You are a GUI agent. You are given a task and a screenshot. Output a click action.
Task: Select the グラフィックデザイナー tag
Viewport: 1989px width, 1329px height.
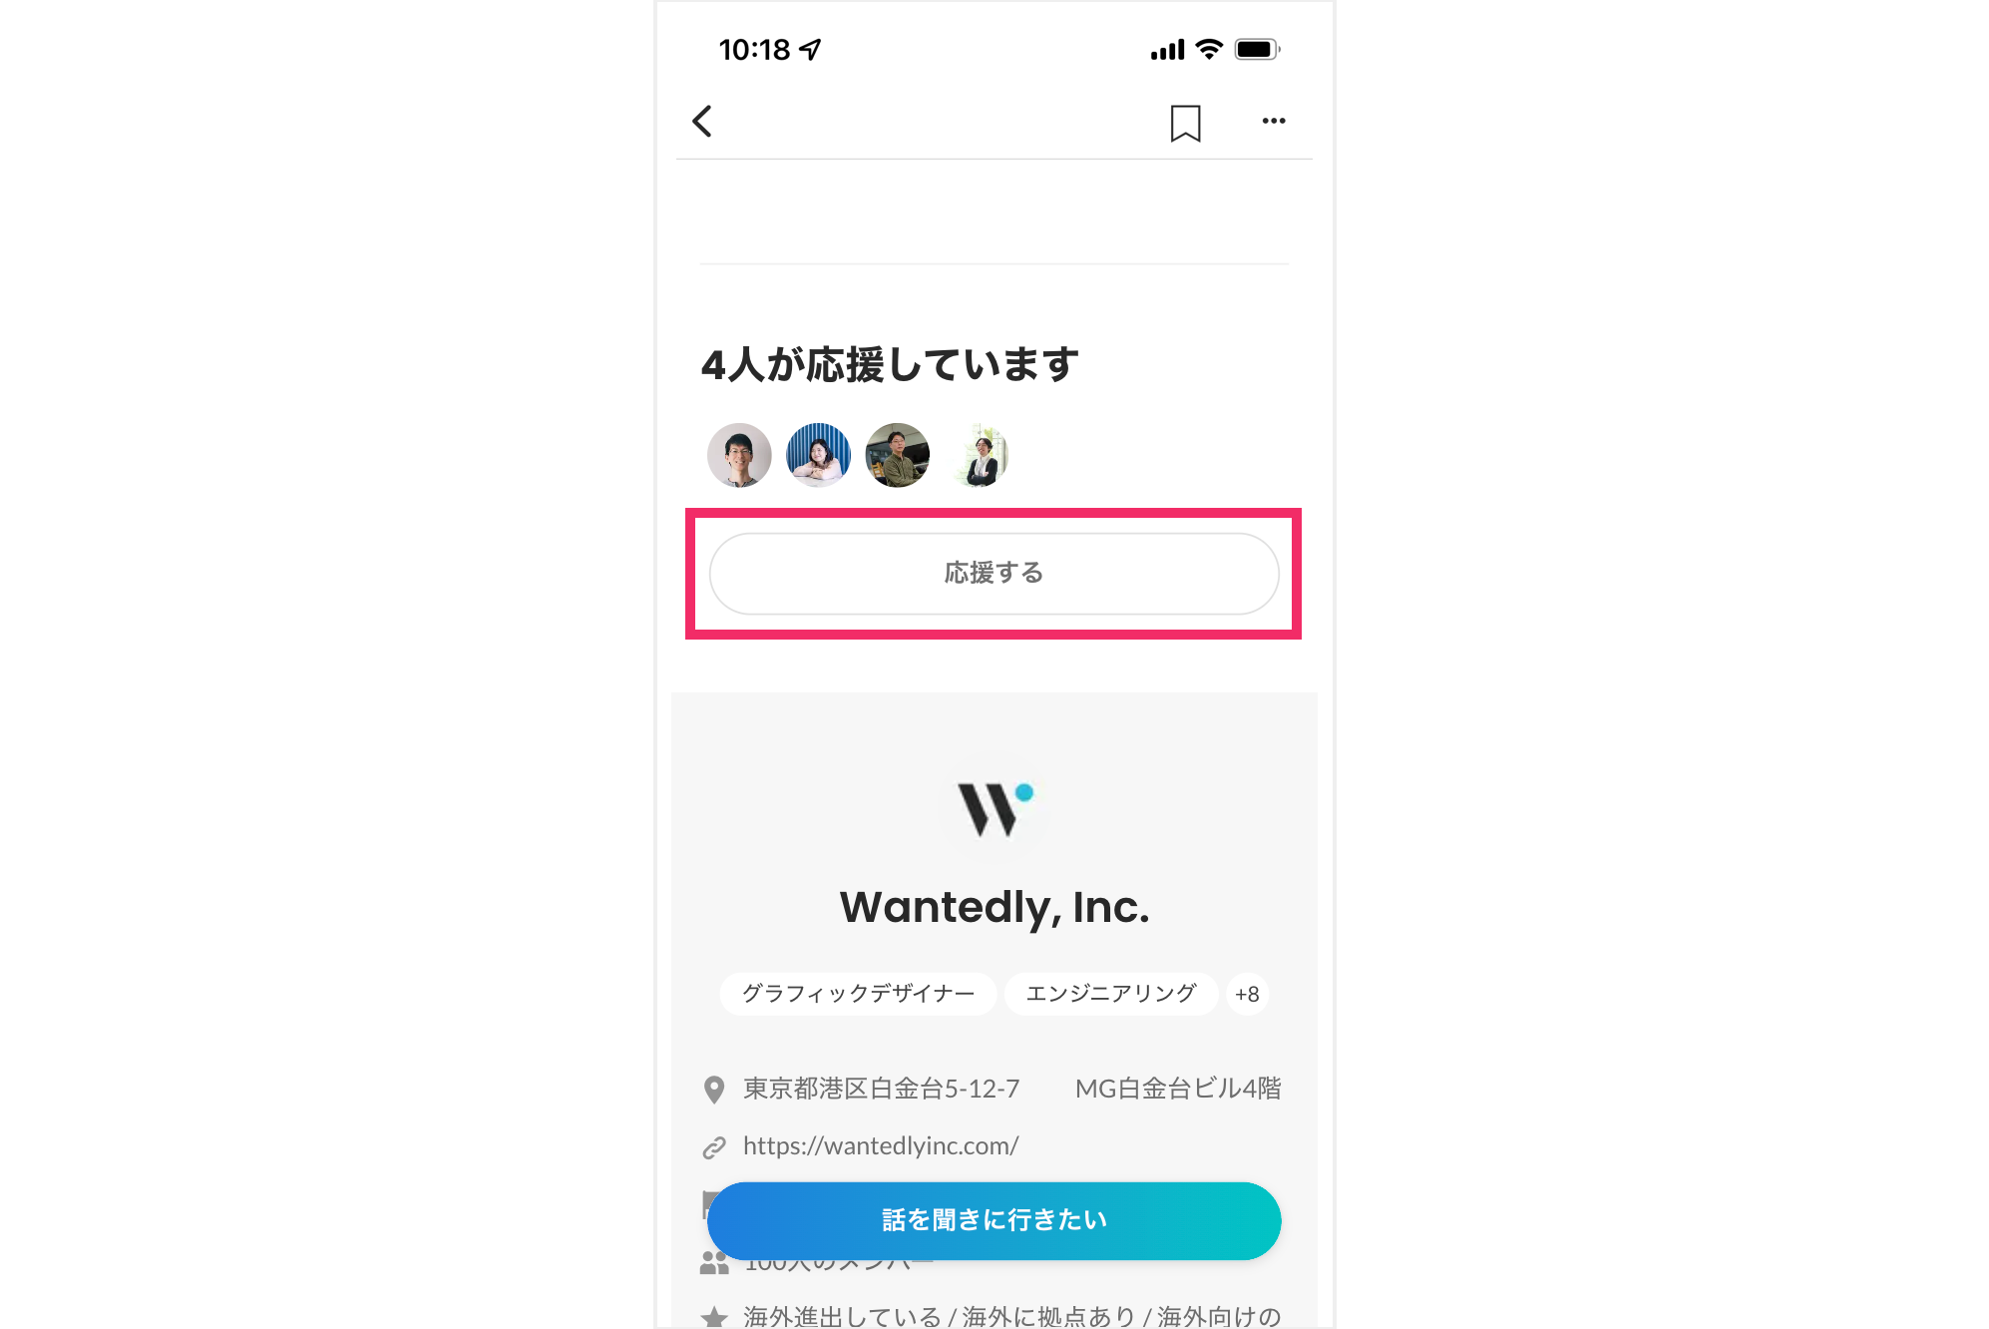coord(858,994)
